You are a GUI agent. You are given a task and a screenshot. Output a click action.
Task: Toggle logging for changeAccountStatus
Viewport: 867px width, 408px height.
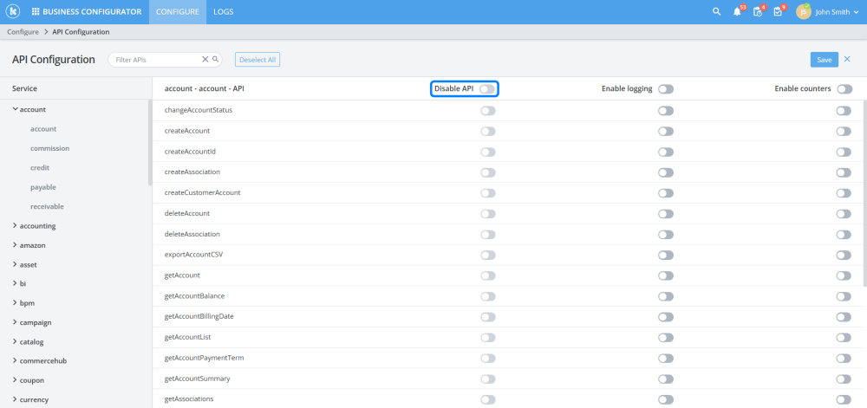pos(666,111)
